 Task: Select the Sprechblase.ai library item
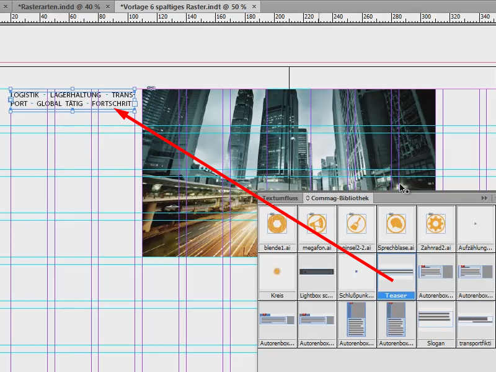pyautogui.click(x=396, y=225)
